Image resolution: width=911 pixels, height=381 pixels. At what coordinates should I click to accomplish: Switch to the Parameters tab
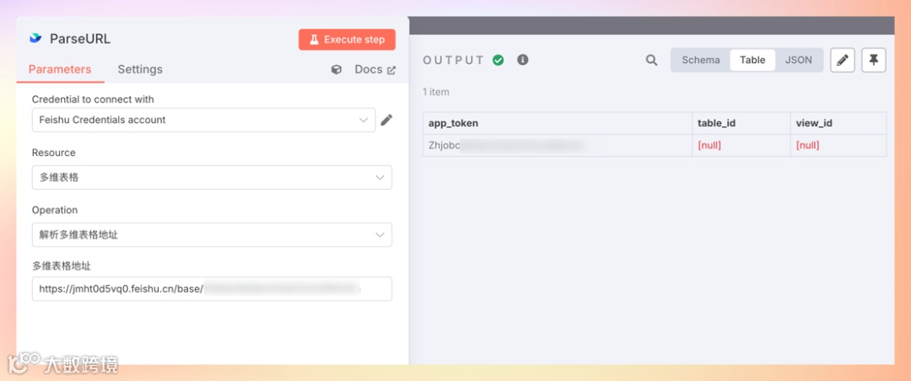point(60,69)
